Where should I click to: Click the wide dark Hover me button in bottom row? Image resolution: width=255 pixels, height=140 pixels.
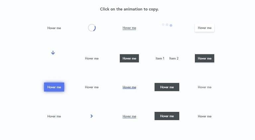[167, 116]
